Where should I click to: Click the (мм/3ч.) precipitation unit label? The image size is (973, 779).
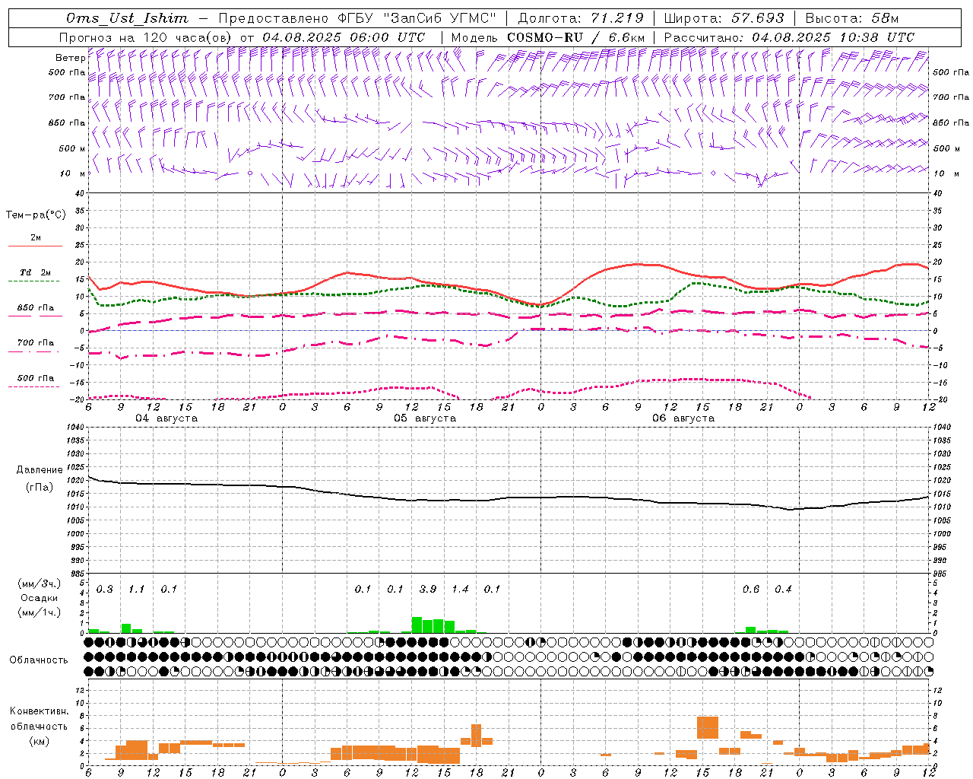click(x=40, y=584)
